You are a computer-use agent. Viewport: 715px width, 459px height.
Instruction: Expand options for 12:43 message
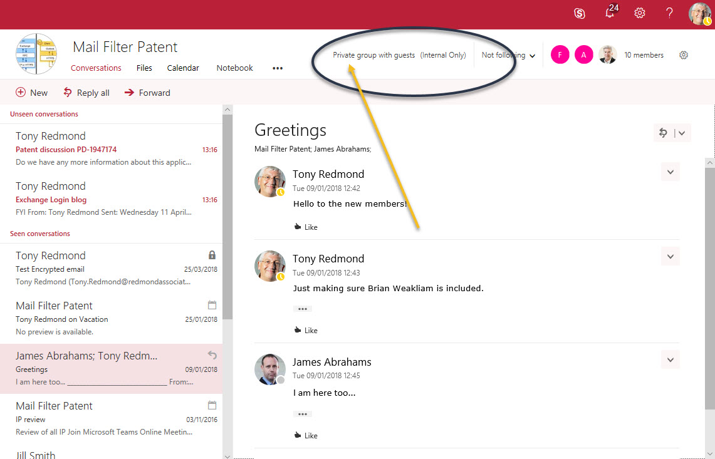click(671, 256)
